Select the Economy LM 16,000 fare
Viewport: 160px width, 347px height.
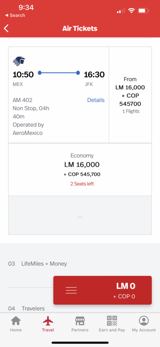coord(82,169)
